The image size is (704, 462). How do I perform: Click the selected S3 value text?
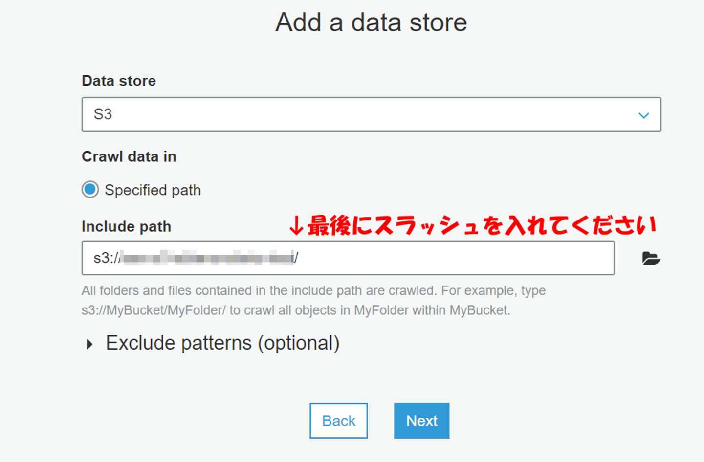coord(103,114)
